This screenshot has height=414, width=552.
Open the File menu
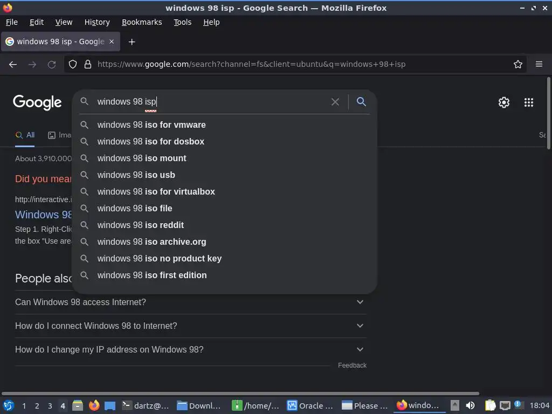pos(12,22)
